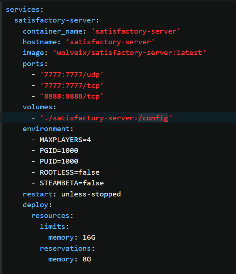Click the '16G' memory limit value
The image size is (236, 274).
[x=89, y=237]
